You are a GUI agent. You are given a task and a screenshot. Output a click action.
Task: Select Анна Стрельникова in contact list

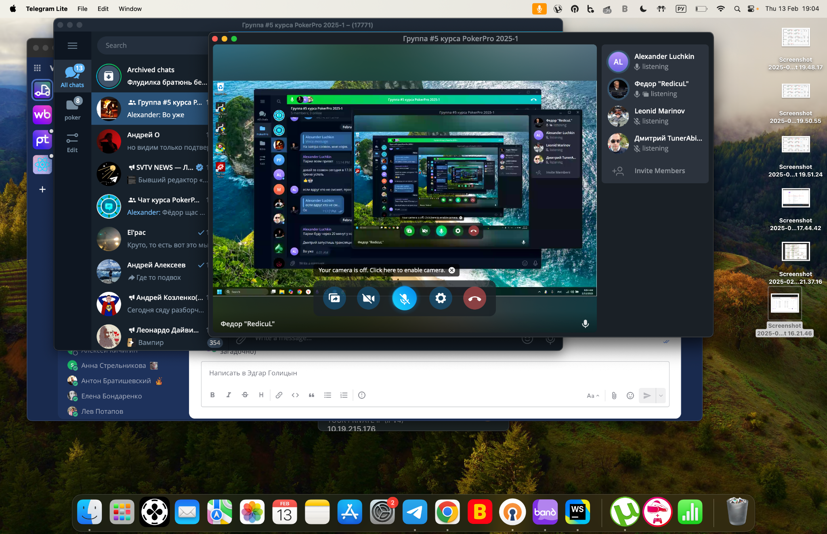point(113,366)
